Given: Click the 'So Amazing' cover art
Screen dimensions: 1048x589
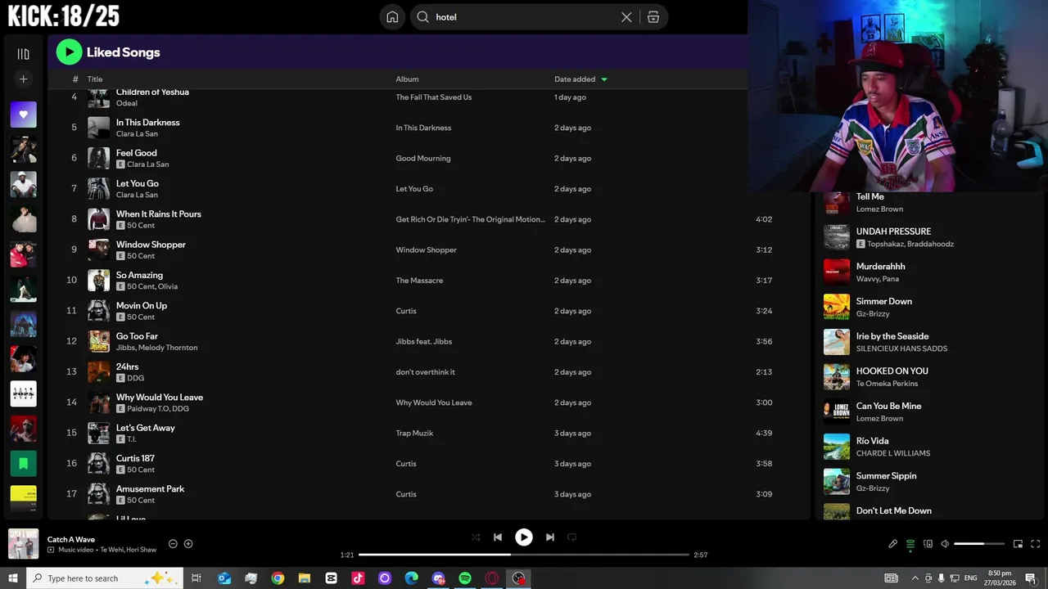Looking at the screenshot, I should coord(98,281).
